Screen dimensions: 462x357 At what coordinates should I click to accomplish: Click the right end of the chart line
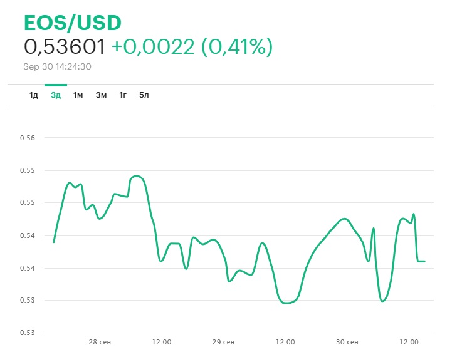(x=425, y=261)
